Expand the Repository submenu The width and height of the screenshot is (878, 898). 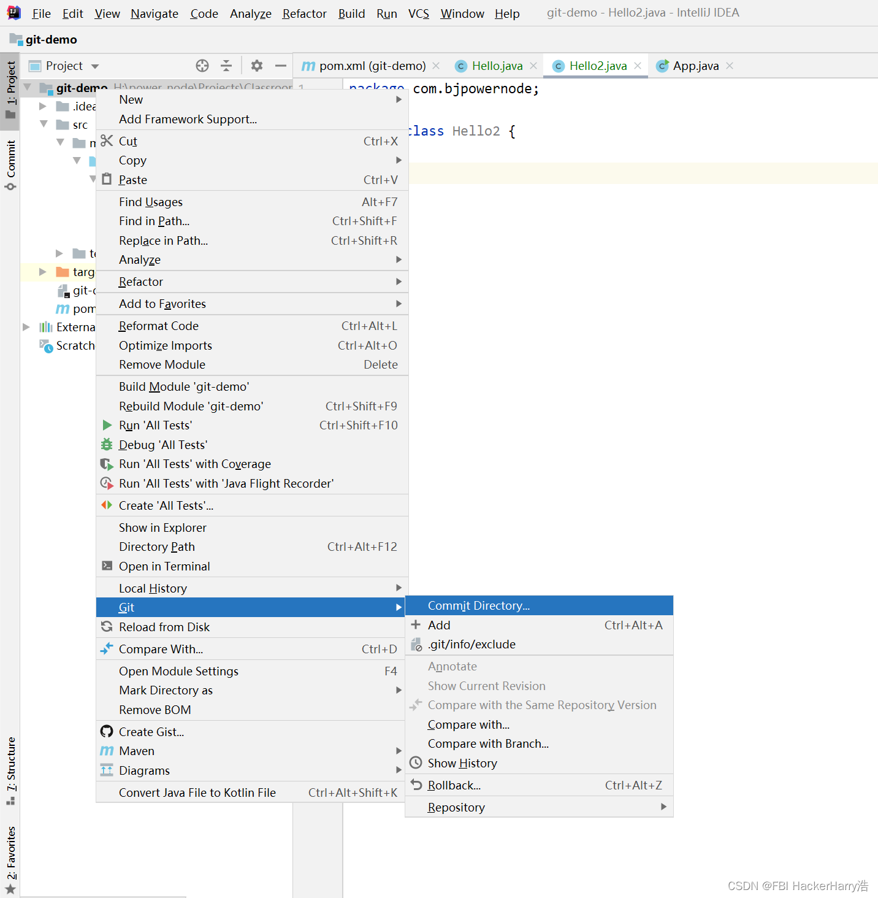pyautogui.click(x=539, y=807)
